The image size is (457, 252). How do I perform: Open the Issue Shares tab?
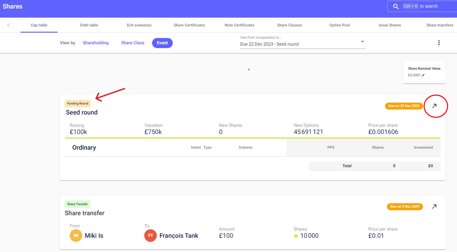(389, 25)
